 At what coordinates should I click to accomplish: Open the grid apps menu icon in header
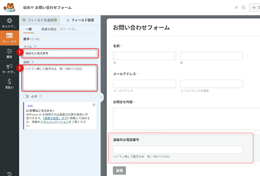point(244,8)
